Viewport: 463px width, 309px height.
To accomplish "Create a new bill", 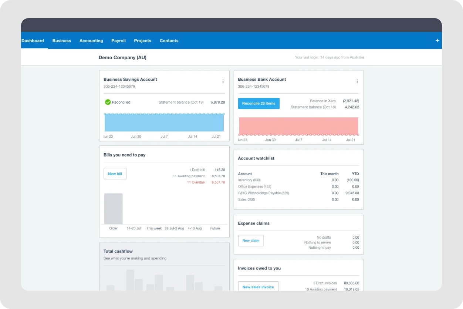I will 115,173.
